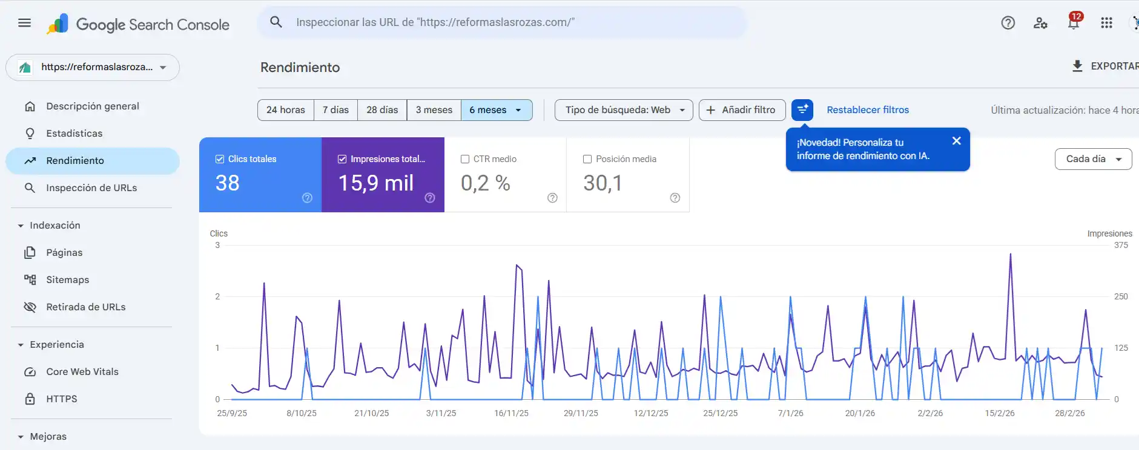Click the EXPORTAR button label
Viewport: 1139px width, 450px height.
(1114, 66)
